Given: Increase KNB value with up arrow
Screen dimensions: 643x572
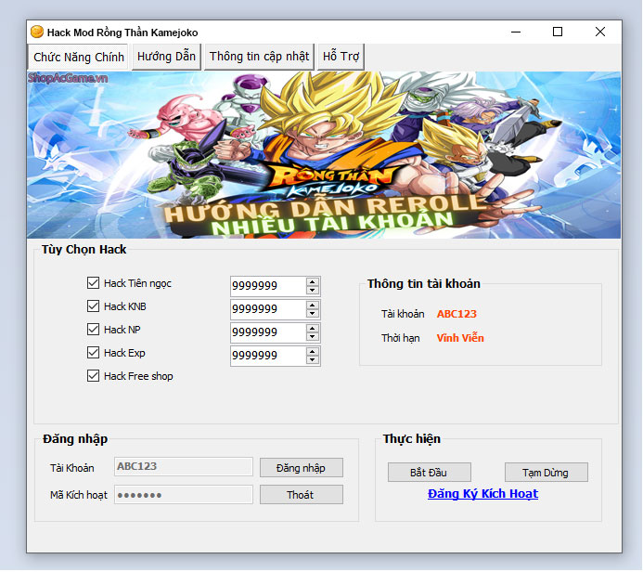Looking at the screenshot, I should (x=313, y=305).
